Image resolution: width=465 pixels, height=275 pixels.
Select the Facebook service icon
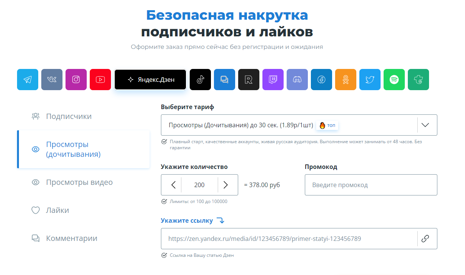[321, 80]
